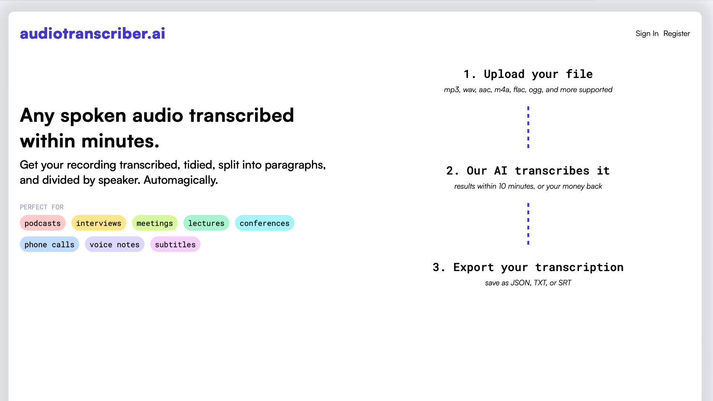Click the '1. Upload your file' heading

(x=528, y=74)
